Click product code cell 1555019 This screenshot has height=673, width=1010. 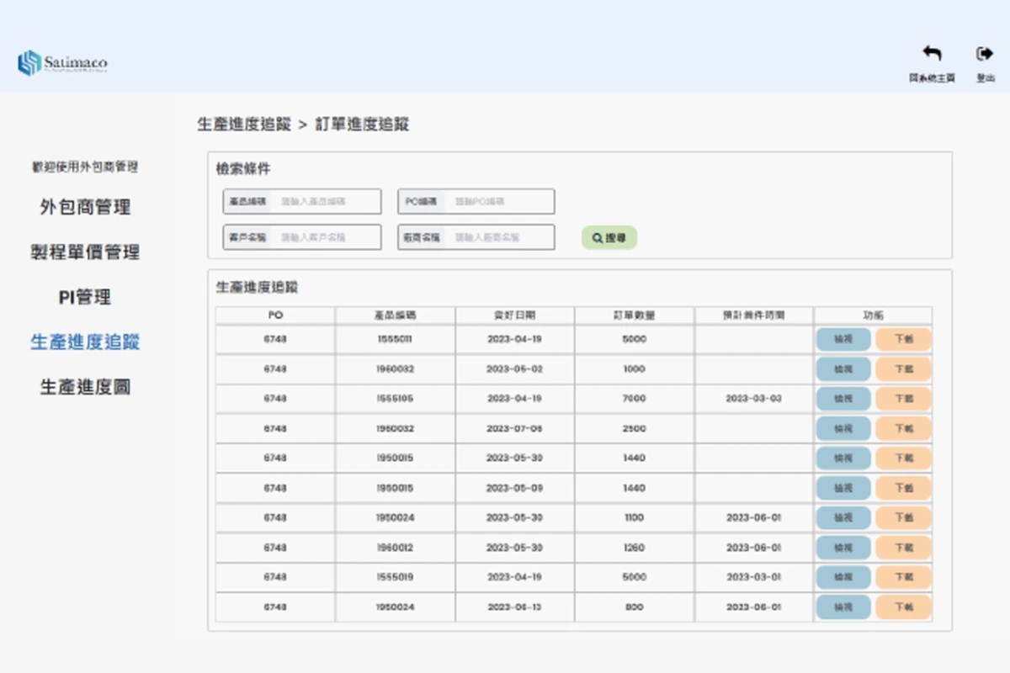395,578
